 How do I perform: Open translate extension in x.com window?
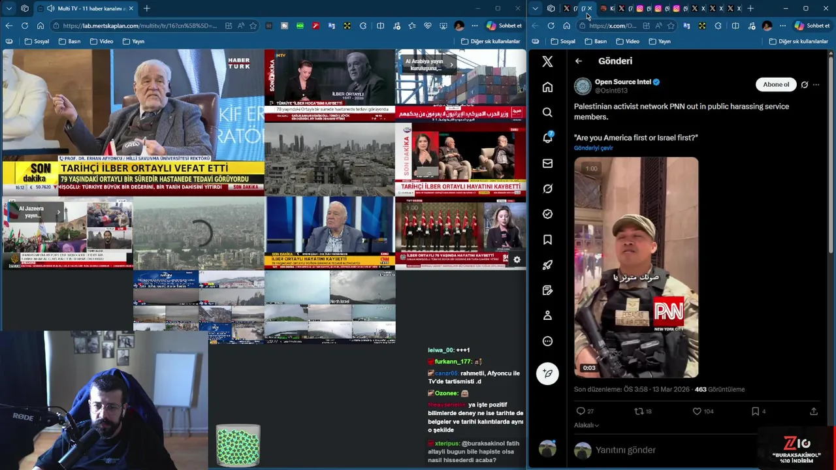686,25
